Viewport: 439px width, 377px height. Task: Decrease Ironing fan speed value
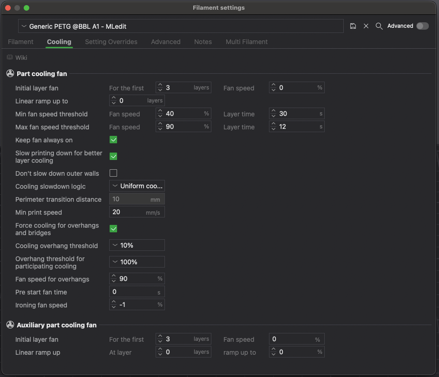coord(114,307)
